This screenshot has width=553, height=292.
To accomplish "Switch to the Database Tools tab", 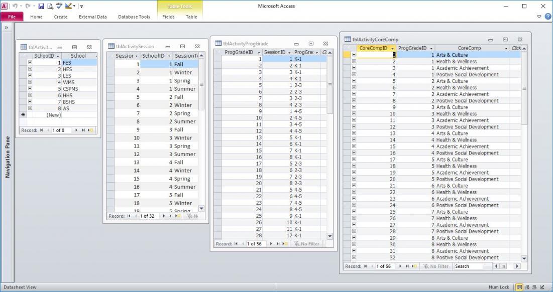I will (134, 17).
